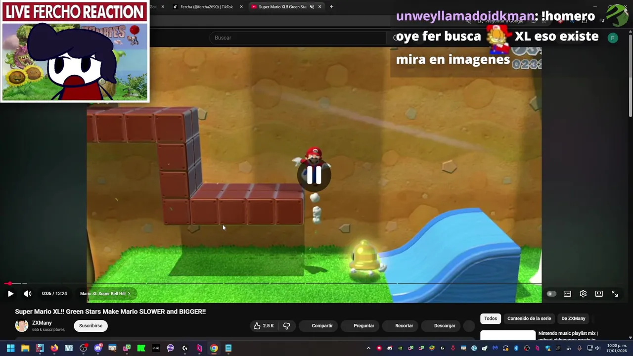Select the De ZXMany chip

coord(573,318)
